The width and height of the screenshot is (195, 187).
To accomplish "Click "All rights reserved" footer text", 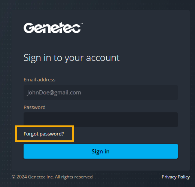I will tap(74, 177).
